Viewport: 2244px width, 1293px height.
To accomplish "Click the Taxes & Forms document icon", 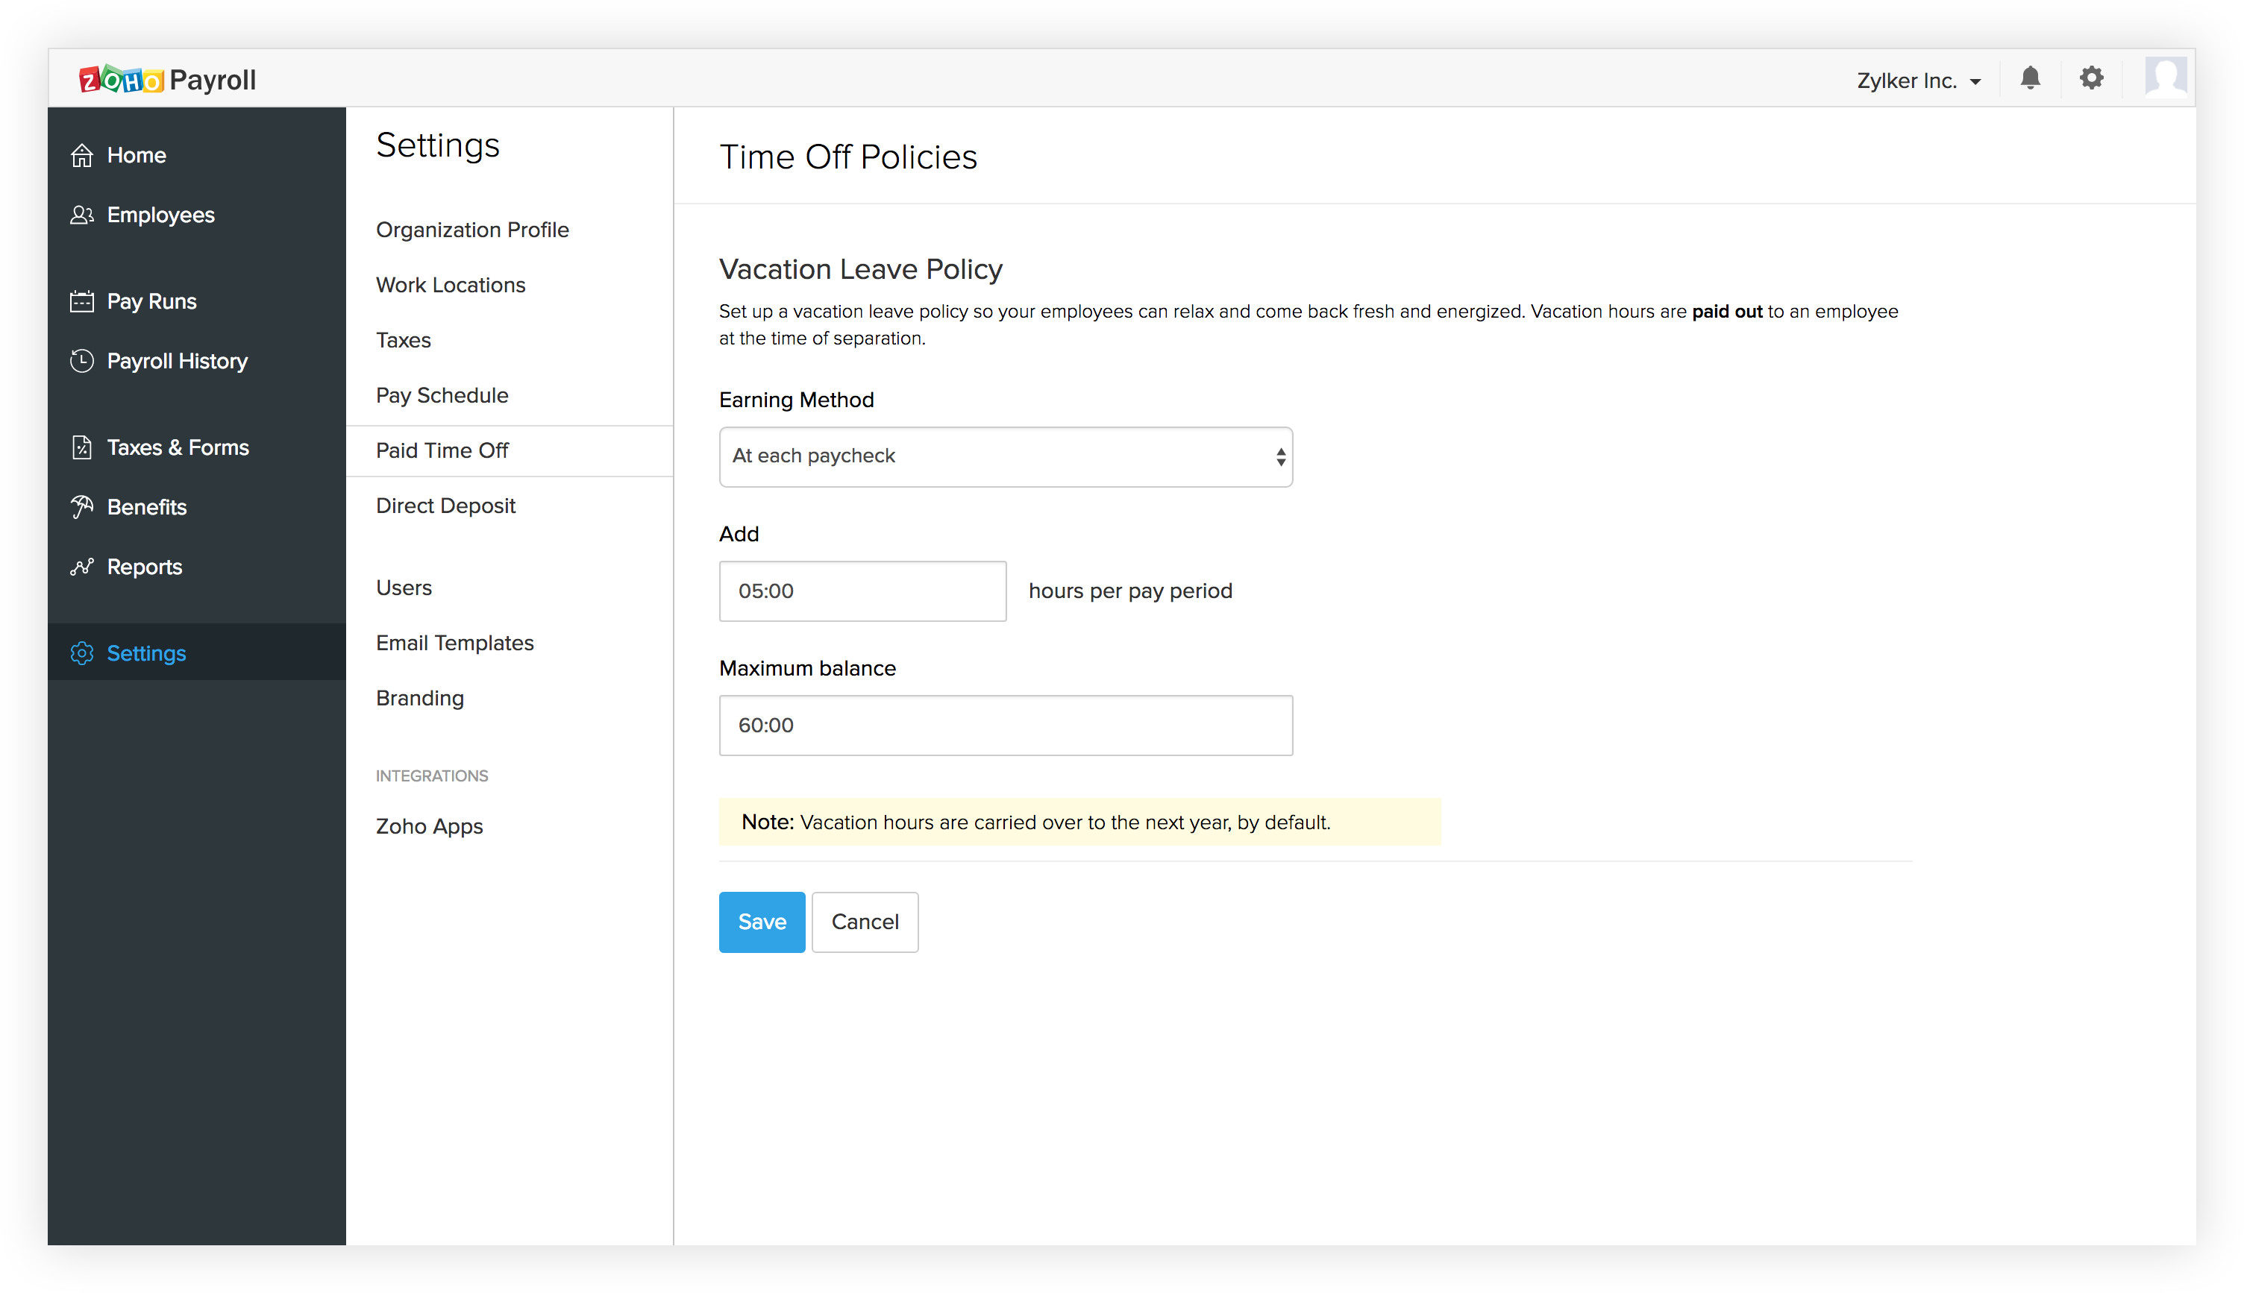I will [x=82, y=447].
